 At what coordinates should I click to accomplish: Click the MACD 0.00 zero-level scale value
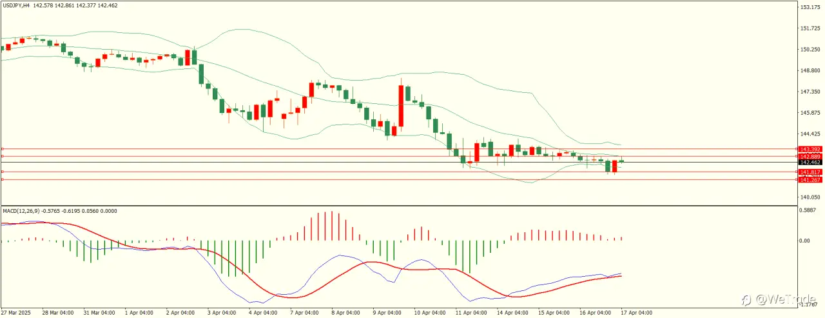(805, 241)
